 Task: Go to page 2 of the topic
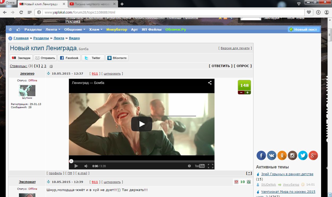42,66
